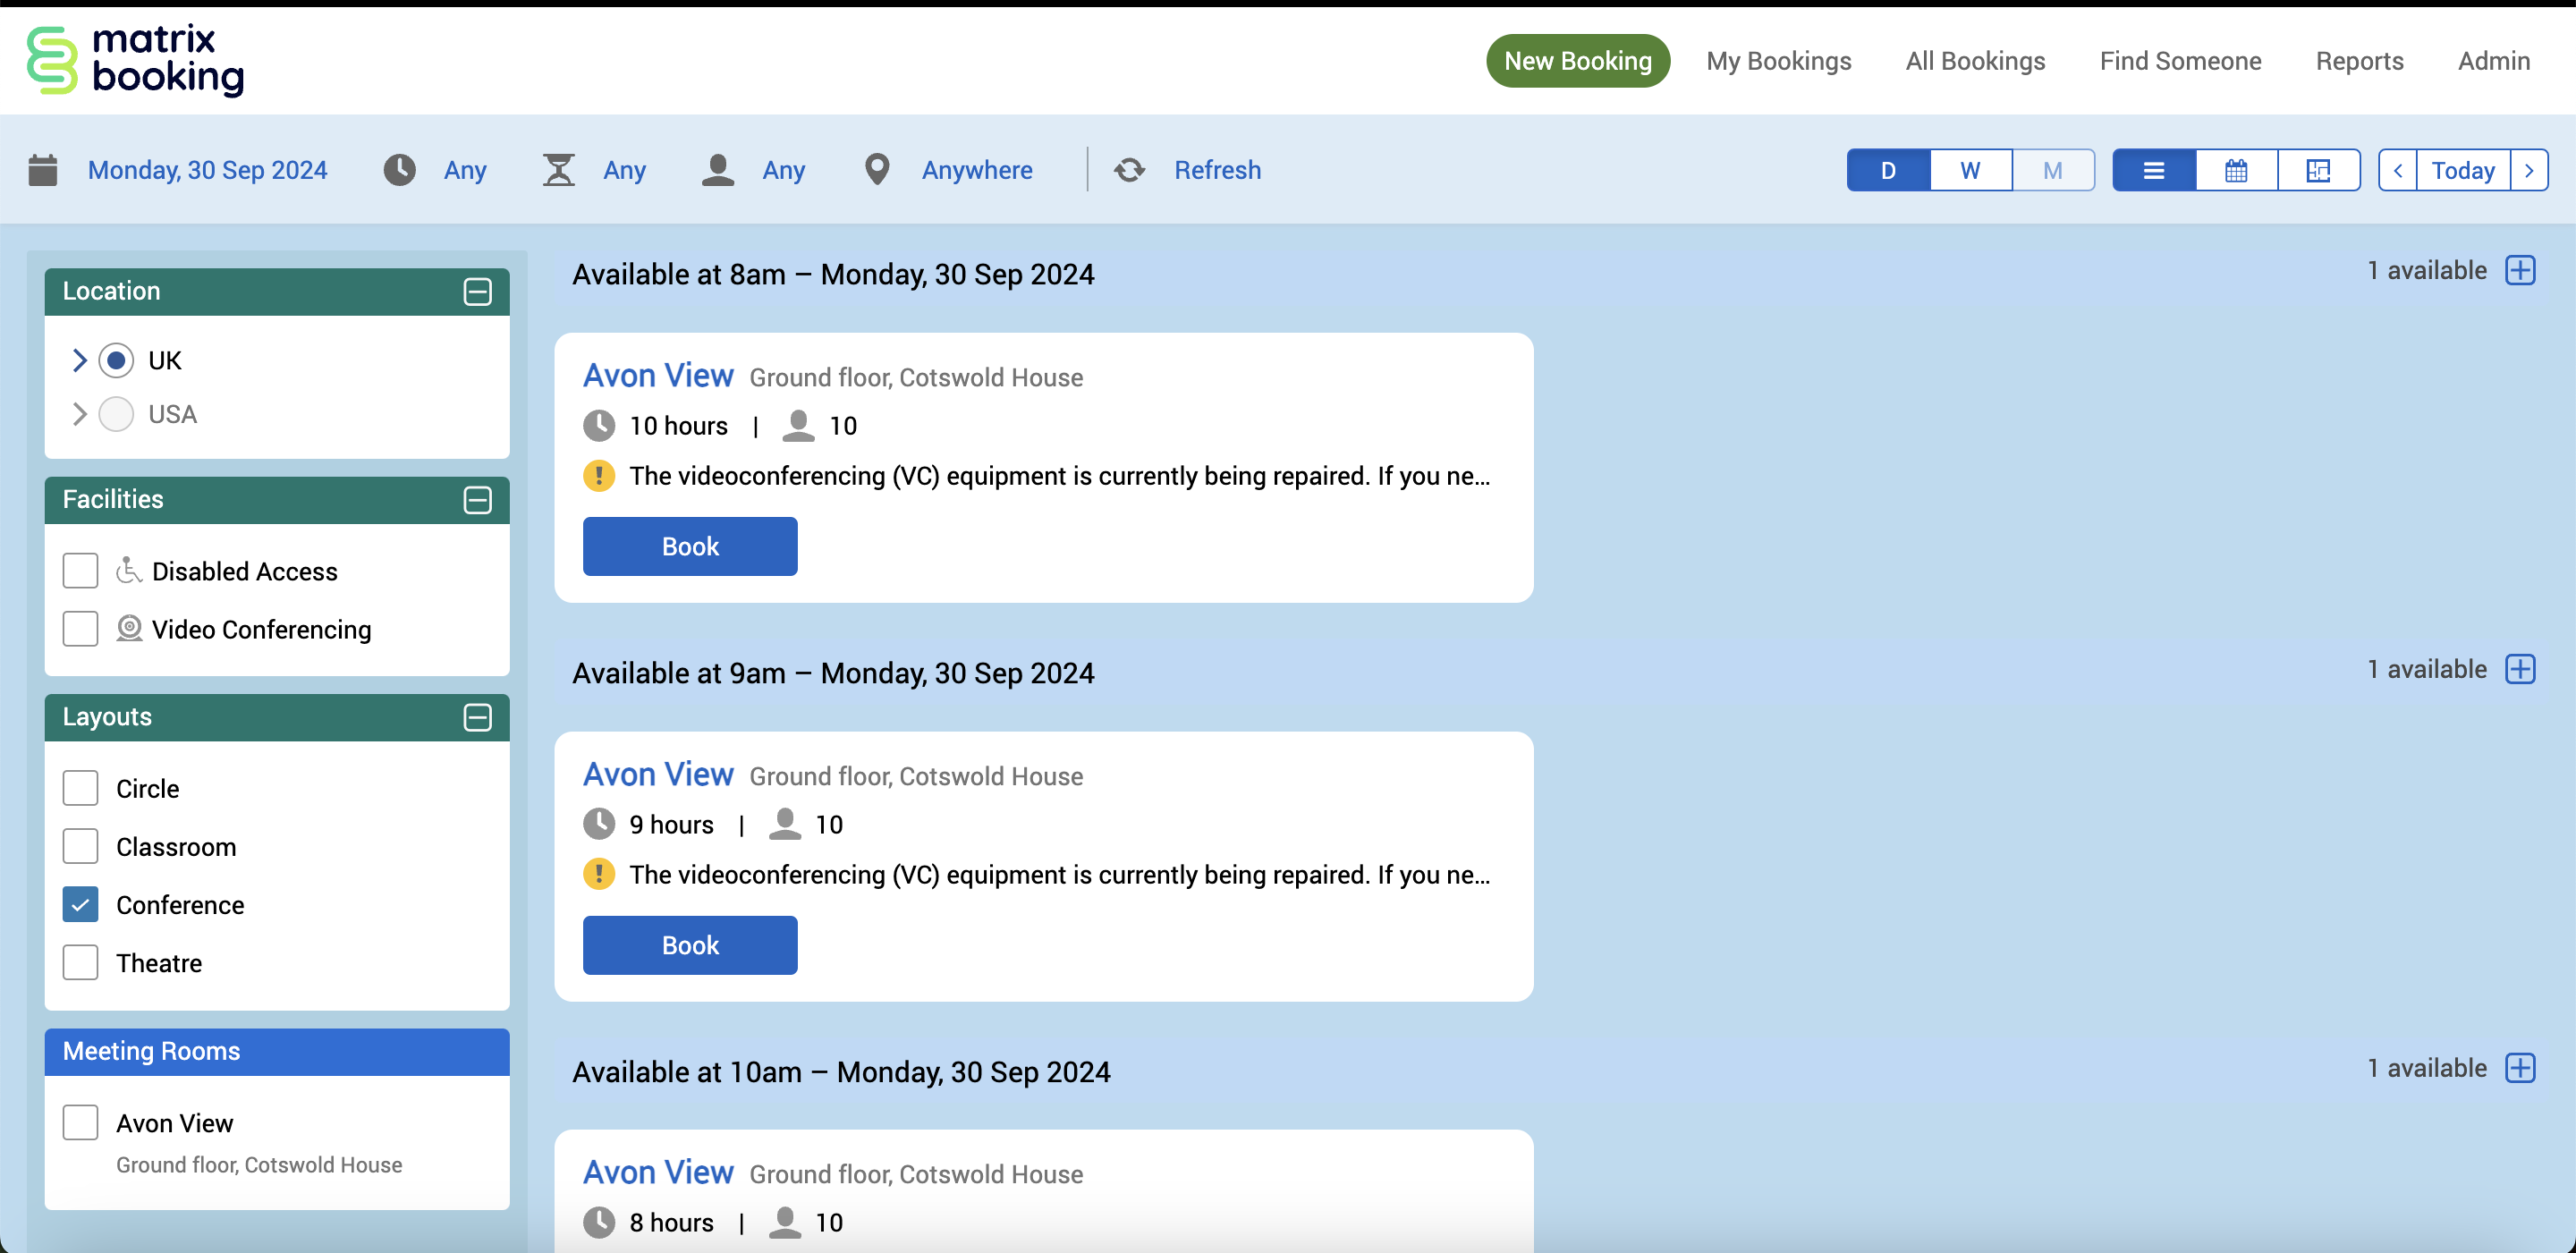Expand the UK location tree
Screen dimensions: 2576x1253
click(79, 360)
